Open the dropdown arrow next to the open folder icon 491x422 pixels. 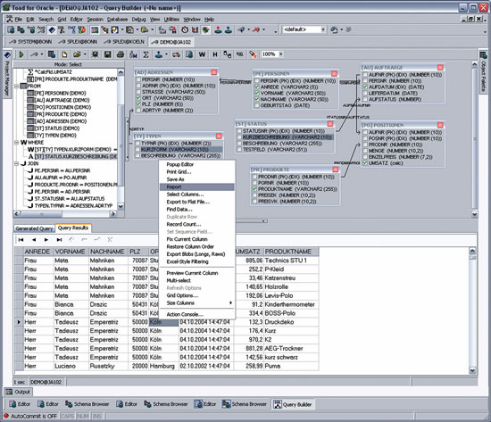(85, 54)
